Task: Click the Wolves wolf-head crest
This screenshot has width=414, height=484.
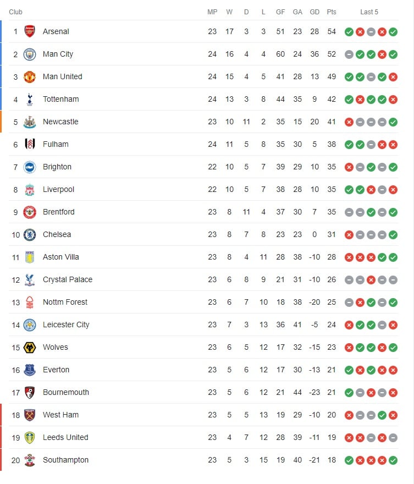Action: coord(30,348)
